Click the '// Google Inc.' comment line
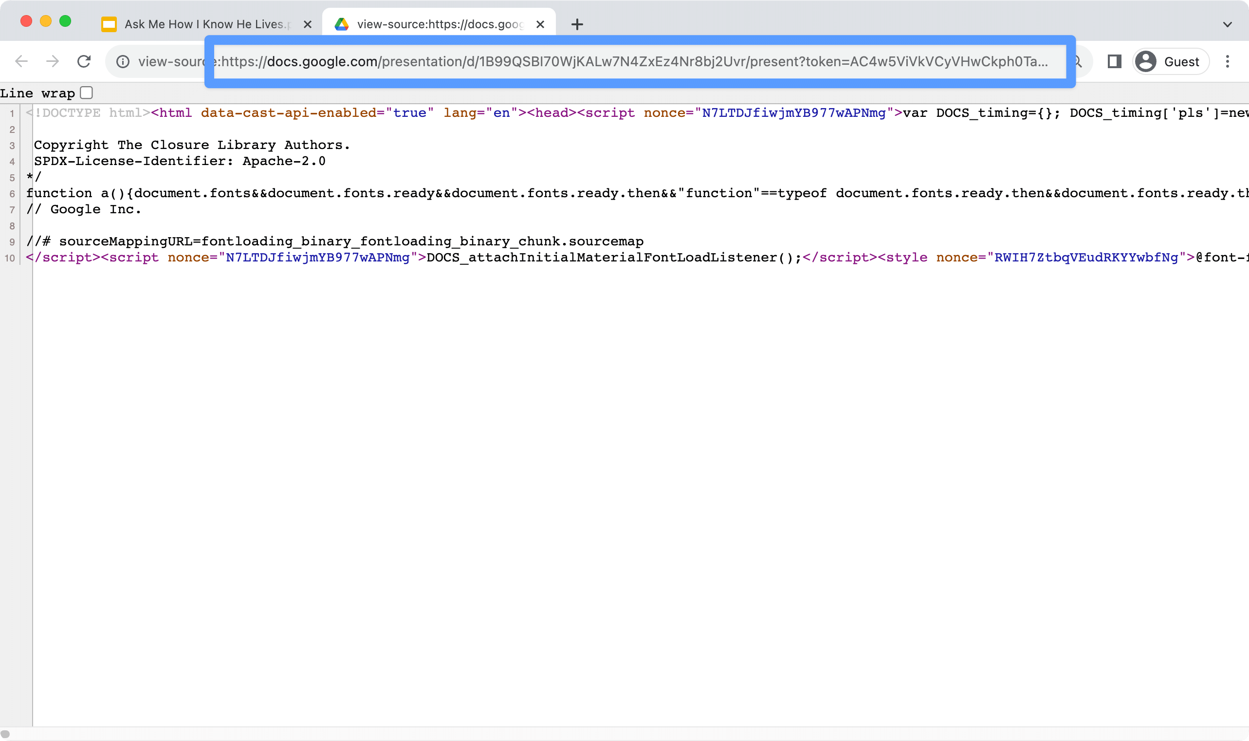This screenshot has width=1249, height=741. (x=84, y=209)
